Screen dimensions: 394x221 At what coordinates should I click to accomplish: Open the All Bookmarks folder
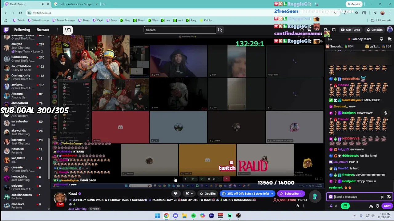[381, 20]
